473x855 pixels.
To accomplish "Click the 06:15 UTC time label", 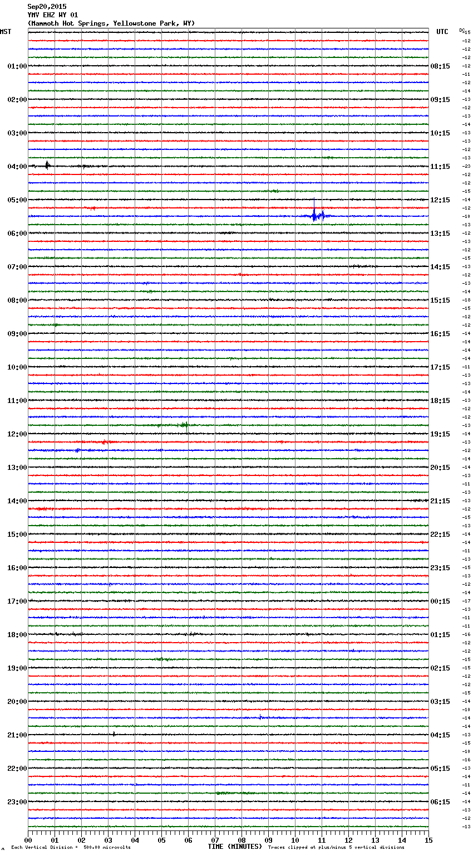I will click(440, 802).
